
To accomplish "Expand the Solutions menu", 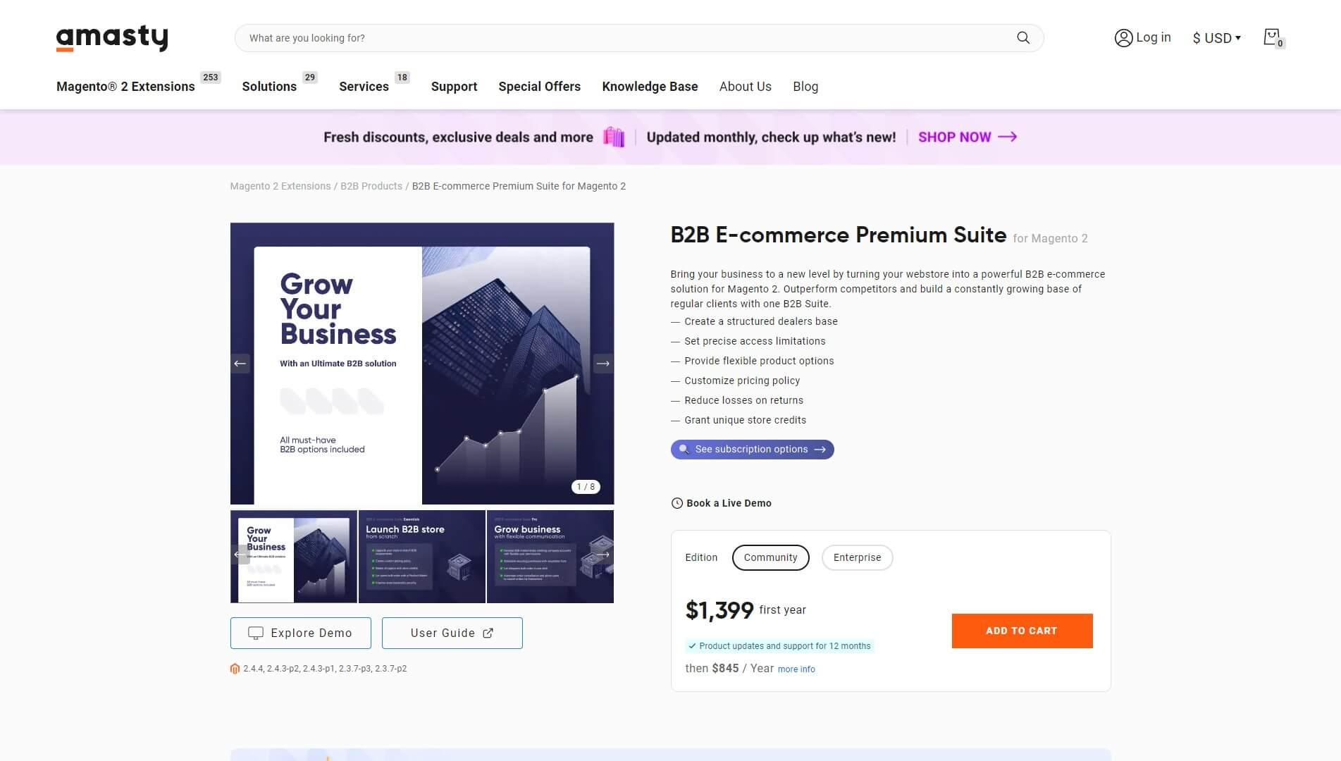I will pyautogui.click(x=269, y=87).
